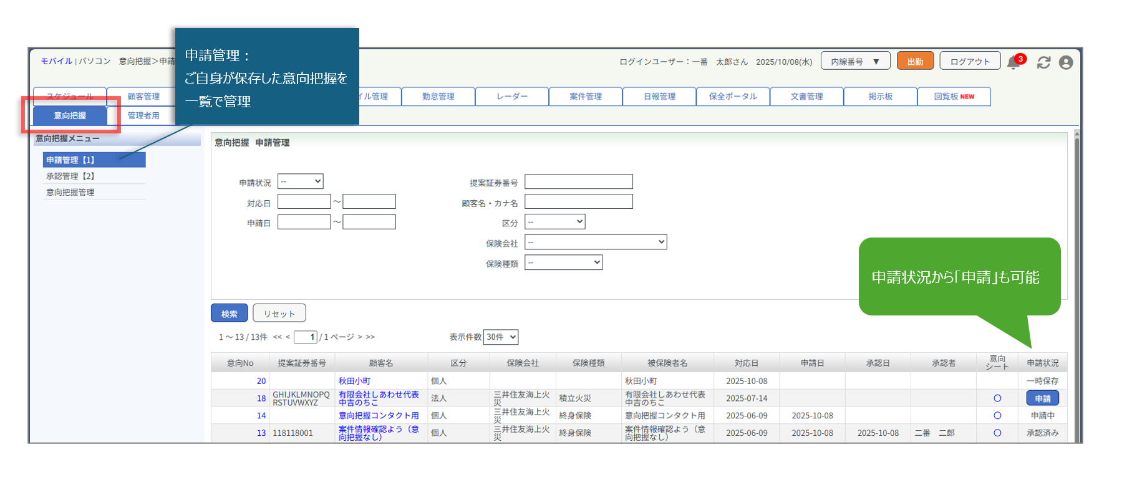Expand the 表示件数 30件 dropdown

[501, 337]
